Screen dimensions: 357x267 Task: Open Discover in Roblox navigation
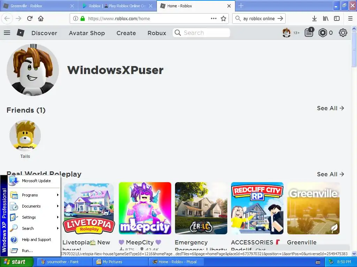pos(44,33)
